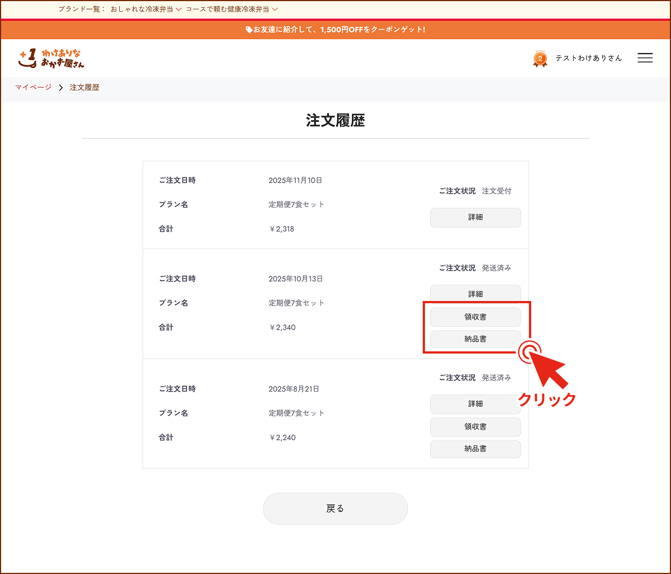Open the 納品書 inside the red highlight box
This screenshot has height=574, width=671.
click(475, 339)
